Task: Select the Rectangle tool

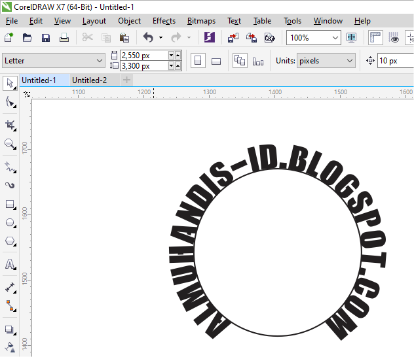Action: (x=10, y=204)
